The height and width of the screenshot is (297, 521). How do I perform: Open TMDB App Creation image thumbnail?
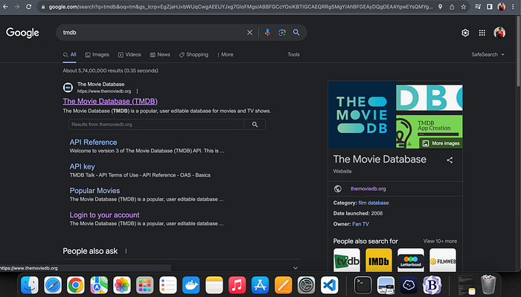point(429,131)
